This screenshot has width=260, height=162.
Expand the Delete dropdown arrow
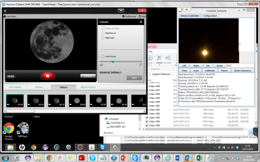tap(160, 66)
